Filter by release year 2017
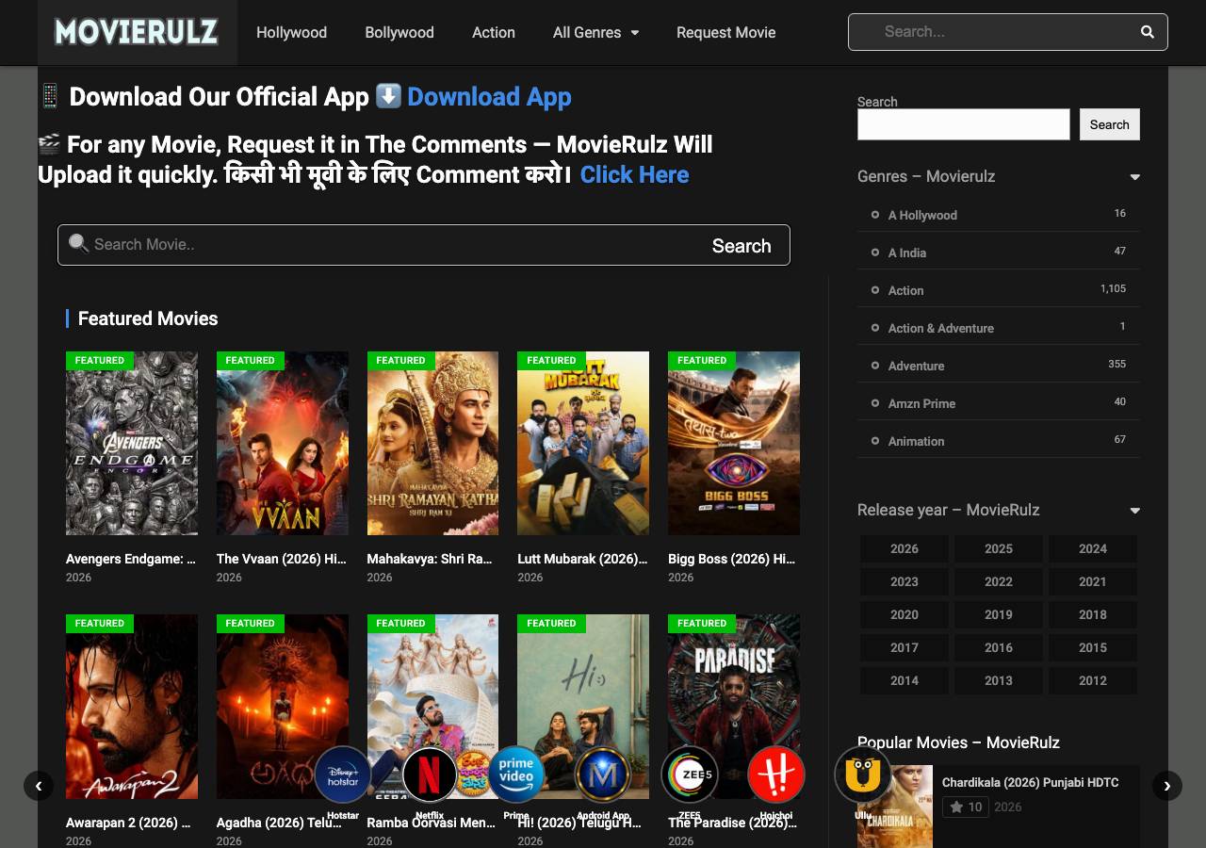 click(x=904, y=647)
